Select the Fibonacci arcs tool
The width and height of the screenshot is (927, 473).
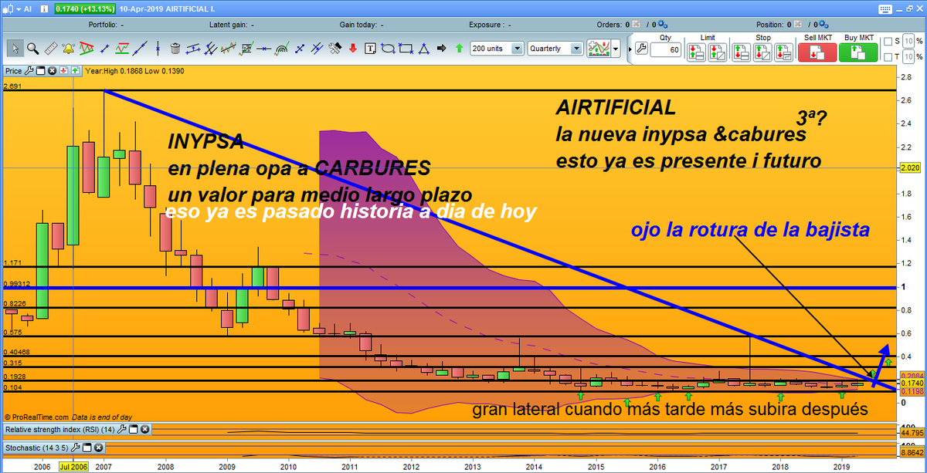click(282, 49)
